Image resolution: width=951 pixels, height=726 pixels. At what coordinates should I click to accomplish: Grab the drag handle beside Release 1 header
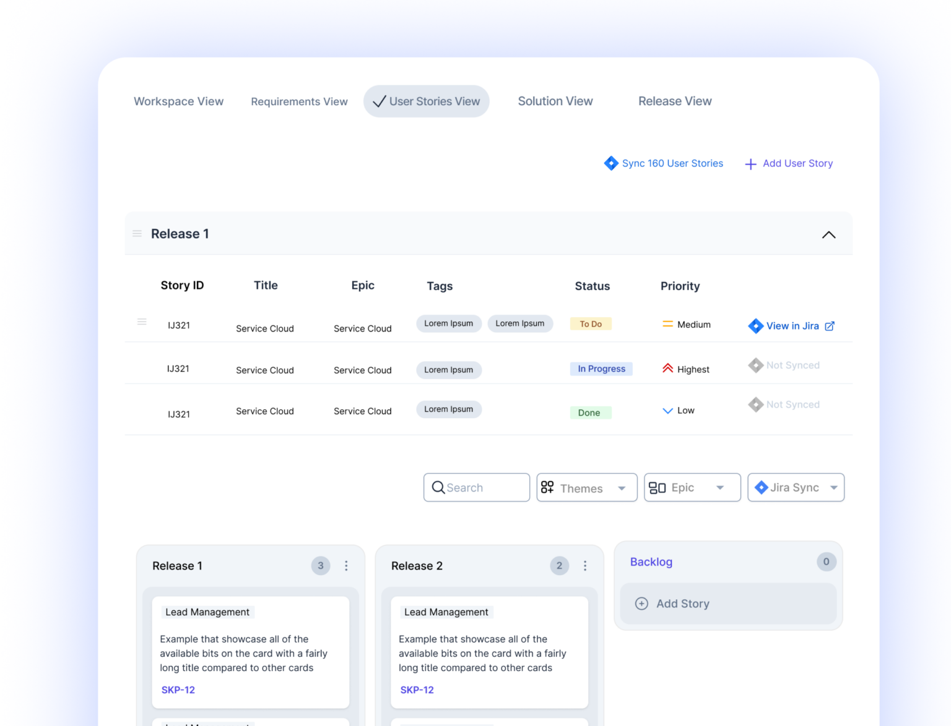coord(137,234)
